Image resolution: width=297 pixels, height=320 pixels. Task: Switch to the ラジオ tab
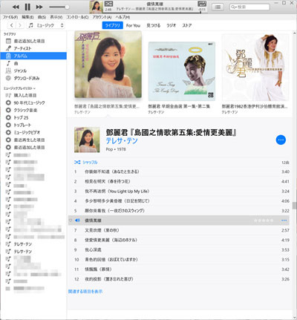click(x=171, y=25)
